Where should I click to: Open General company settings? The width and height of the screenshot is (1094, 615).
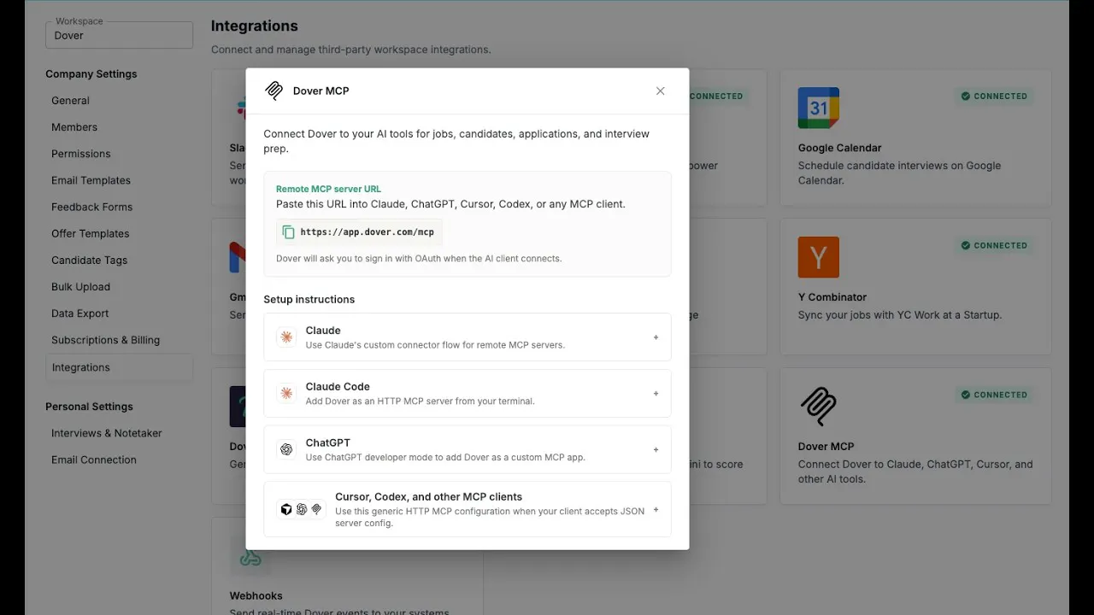pos(70,101)
